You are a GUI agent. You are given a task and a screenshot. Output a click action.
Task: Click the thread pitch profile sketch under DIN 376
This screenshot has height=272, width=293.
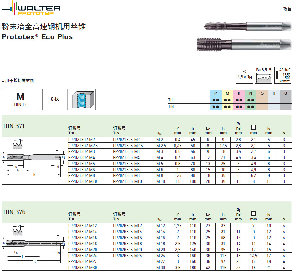(18, 230)
